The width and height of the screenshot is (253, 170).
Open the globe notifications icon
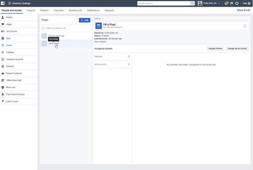click(x=226, y=4)
